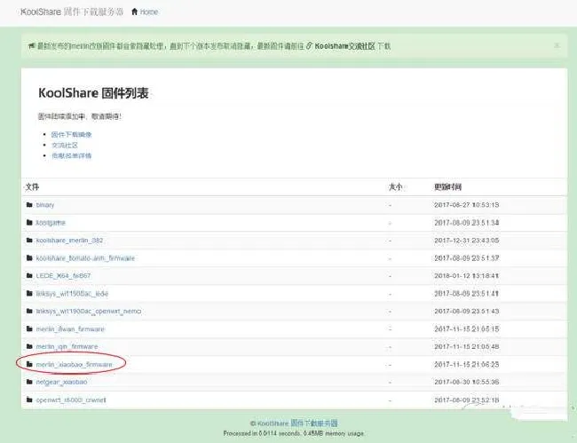Open the Home link in the top bar

coord(145,12)
